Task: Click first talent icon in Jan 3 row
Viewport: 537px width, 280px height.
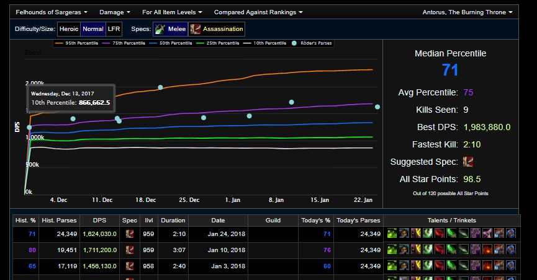Action: coord(392,265)
